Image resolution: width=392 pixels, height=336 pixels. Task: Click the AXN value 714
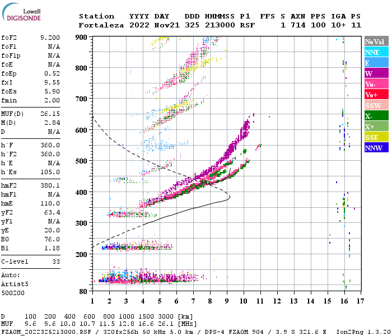(298, 25)
